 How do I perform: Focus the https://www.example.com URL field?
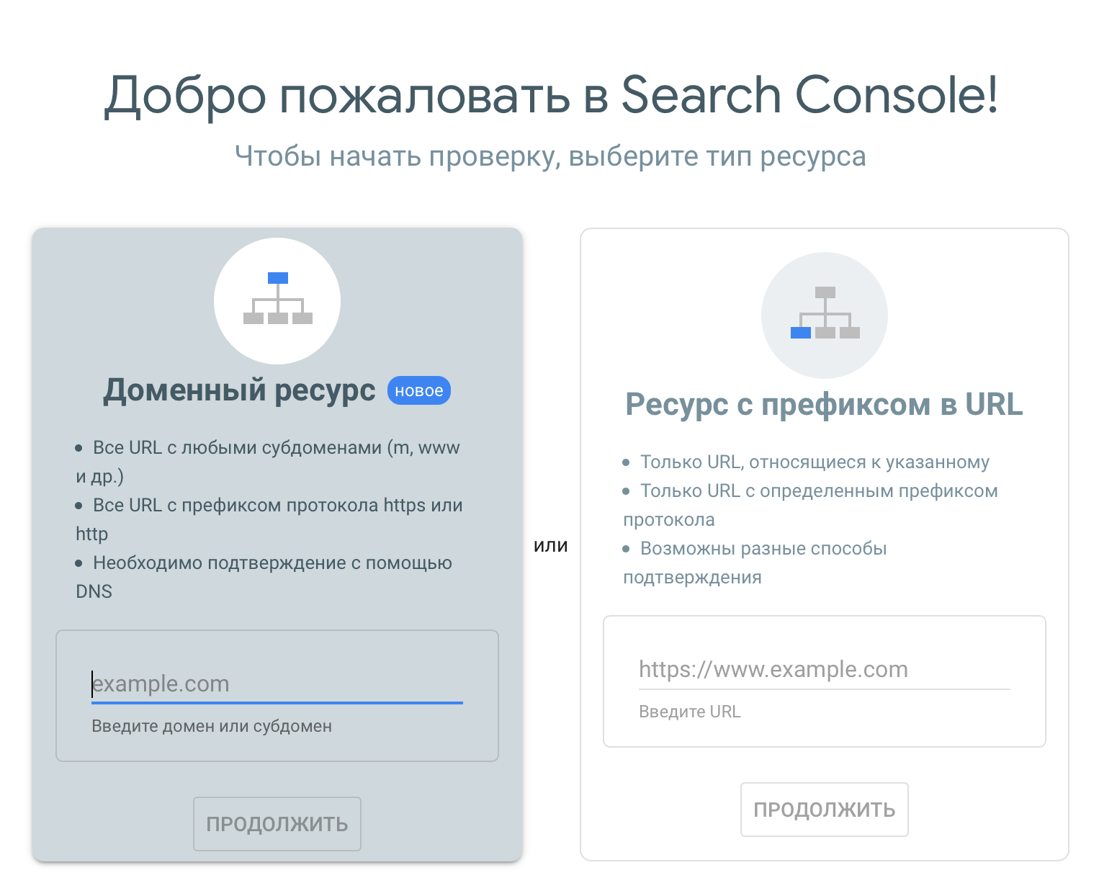(x=825, y=669)
